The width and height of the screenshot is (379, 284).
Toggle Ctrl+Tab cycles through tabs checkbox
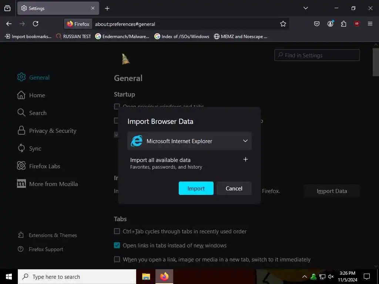coord(117,231)
